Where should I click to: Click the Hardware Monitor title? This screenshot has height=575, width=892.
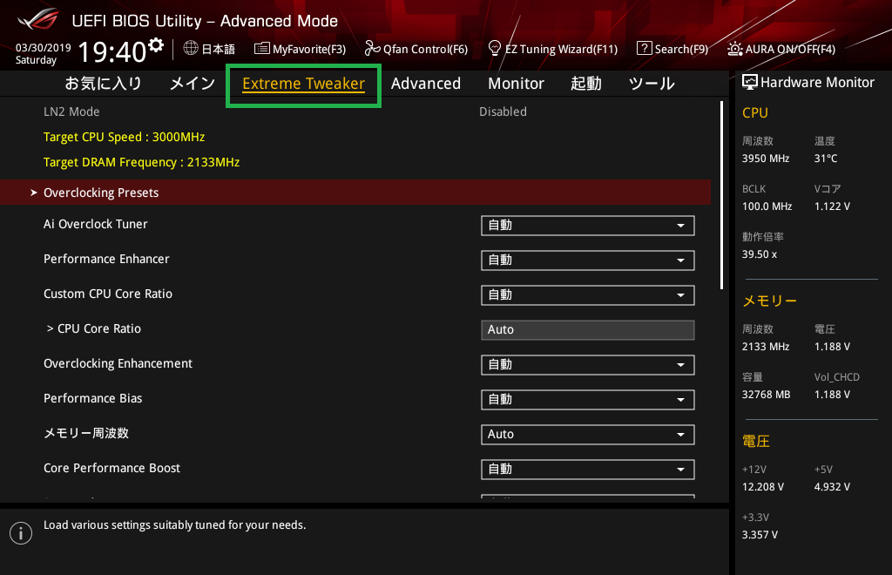tap(817, 83)
